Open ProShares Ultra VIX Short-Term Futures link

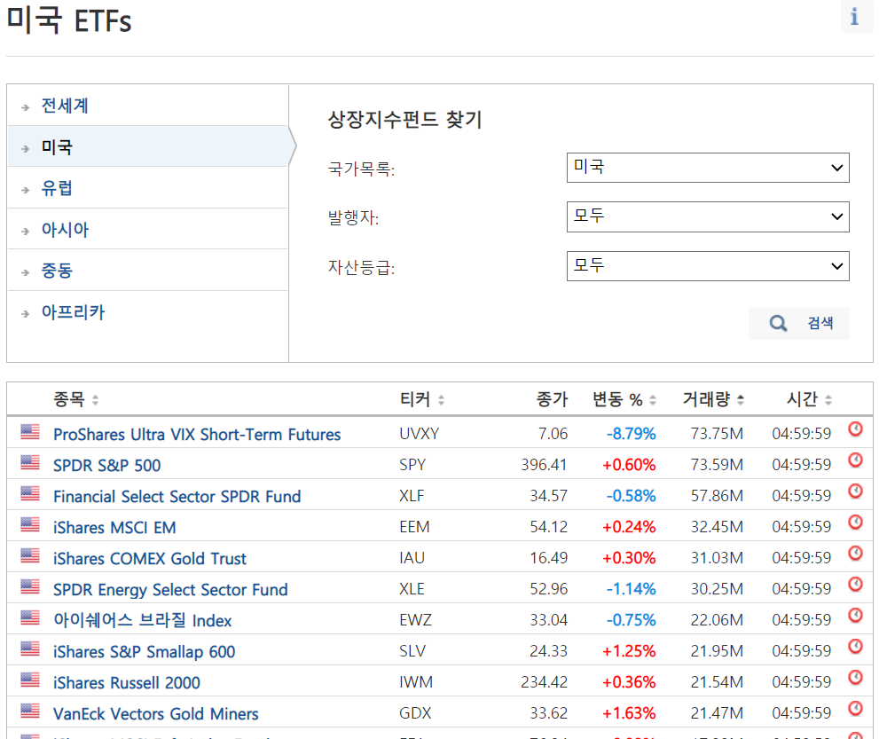(197, 435)
